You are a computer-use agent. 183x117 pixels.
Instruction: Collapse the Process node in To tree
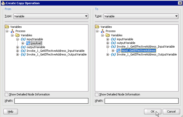(x=97, y=31)
